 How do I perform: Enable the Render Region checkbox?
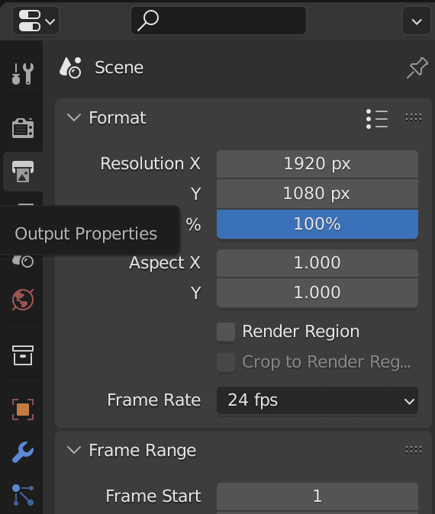226,332
